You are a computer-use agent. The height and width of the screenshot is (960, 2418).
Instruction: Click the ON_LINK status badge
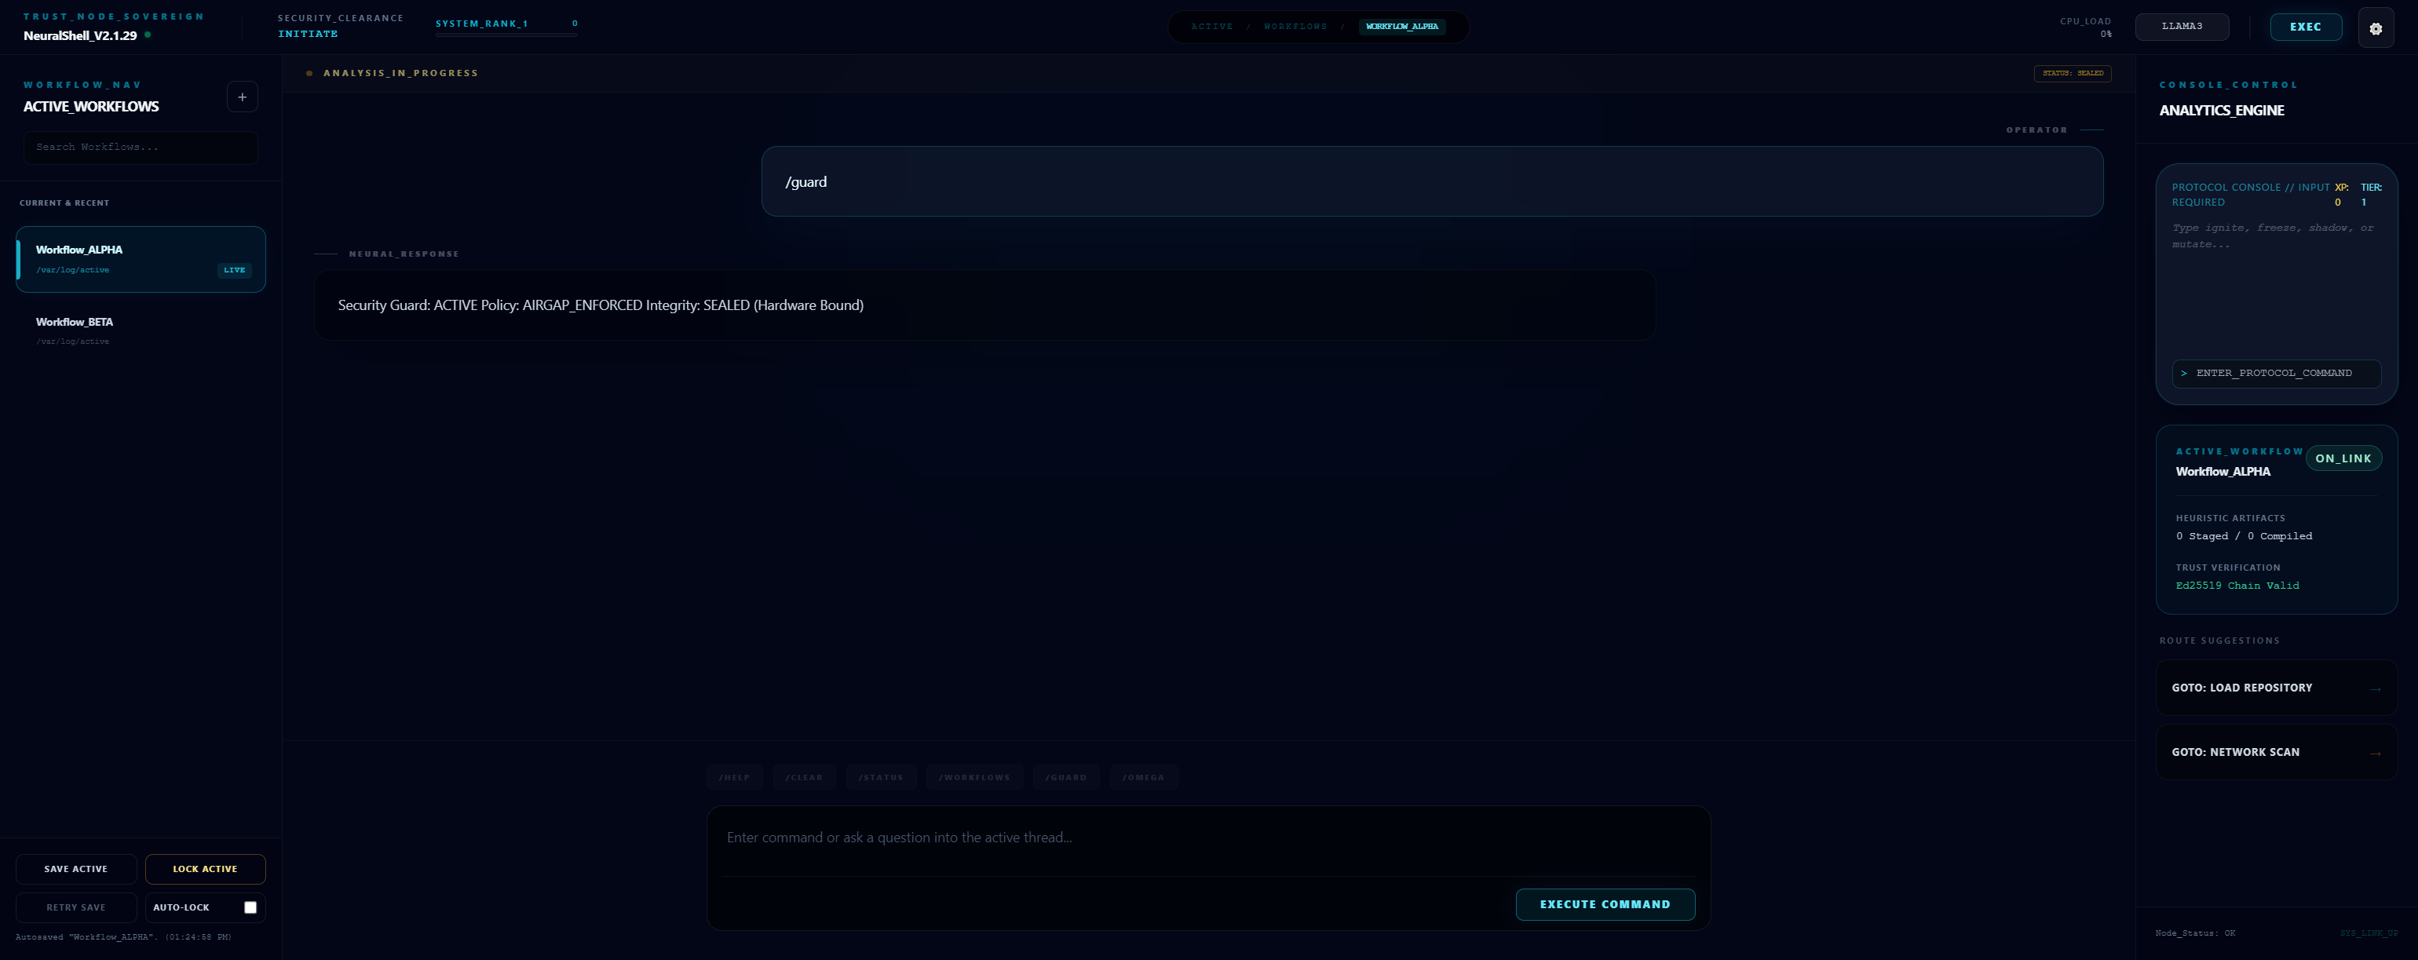click(x=2343, y=458)
